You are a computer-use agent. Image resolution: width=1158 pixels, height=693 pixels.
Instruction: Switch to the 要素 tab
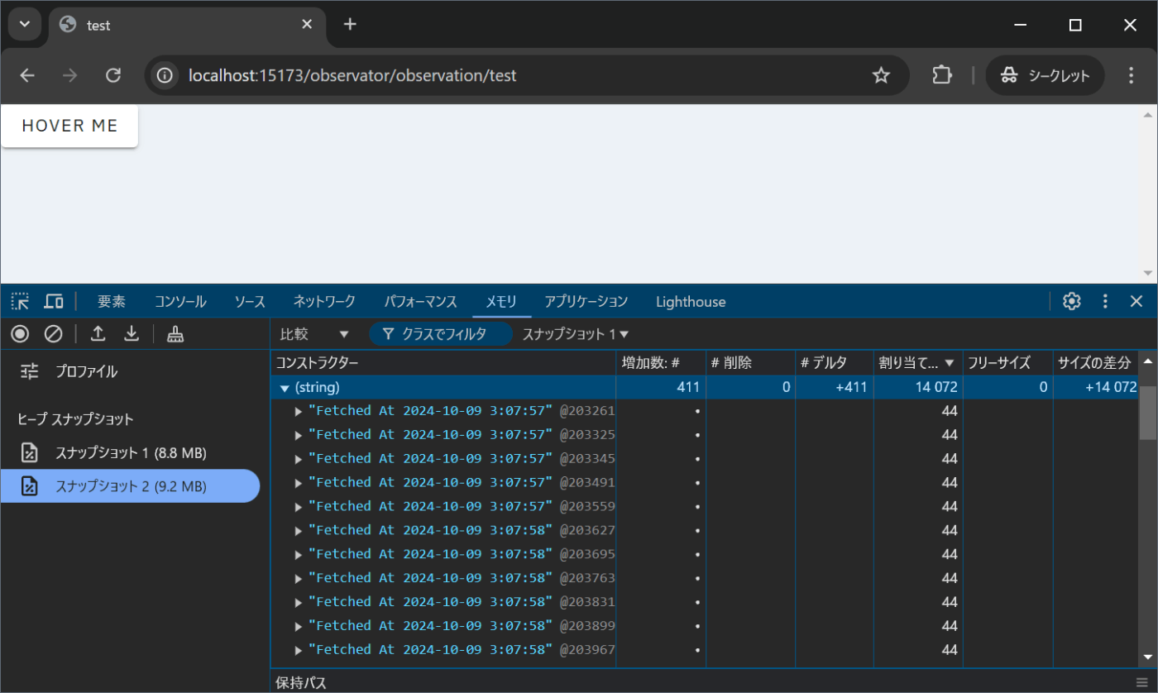click(x=112, y=302)
